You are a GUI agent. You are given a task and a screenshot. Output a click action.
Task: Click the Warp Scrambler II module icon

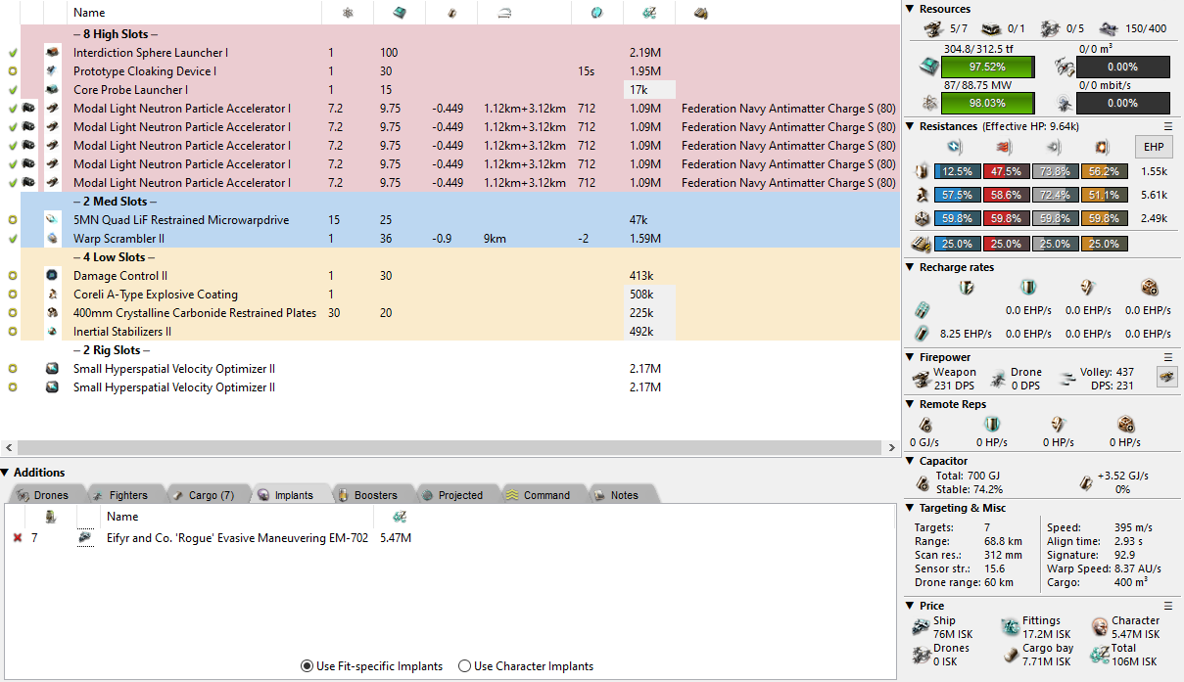click(x=53, y=239)
